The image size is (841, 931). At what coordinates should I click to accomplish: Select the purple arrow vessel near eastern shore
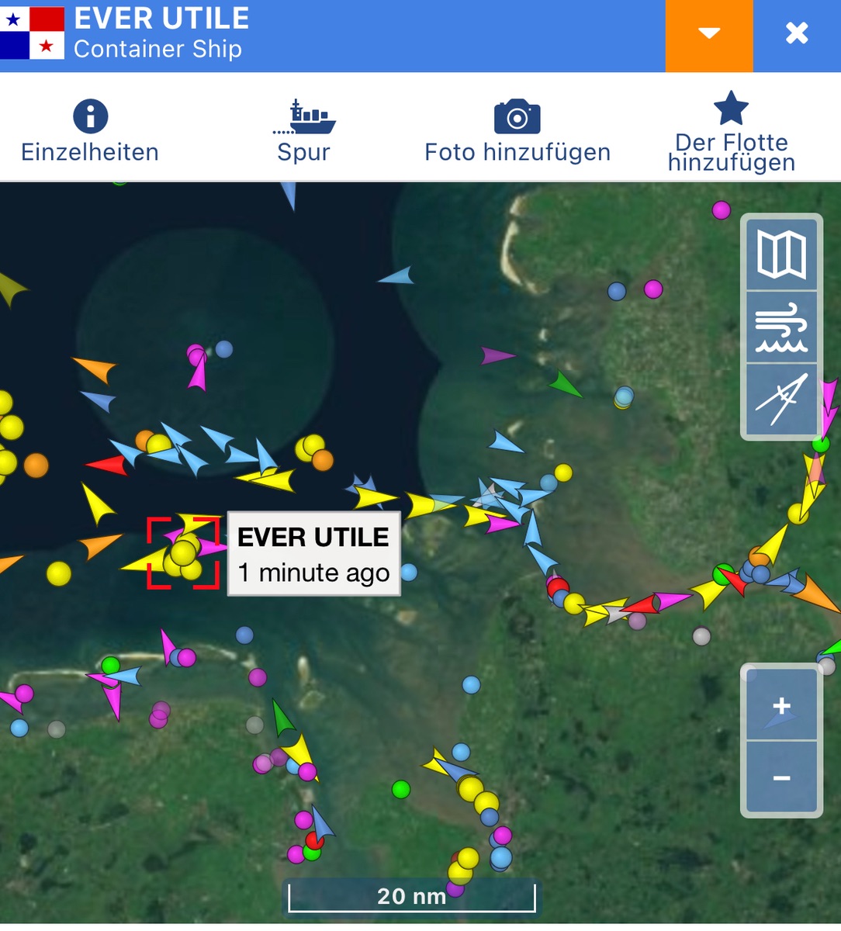point(497,356)
